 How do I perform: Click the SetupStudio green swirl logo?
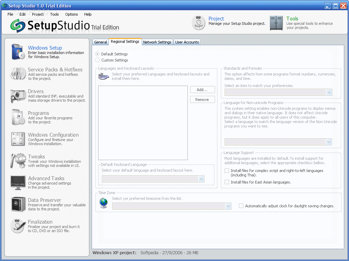coord(18,25)
